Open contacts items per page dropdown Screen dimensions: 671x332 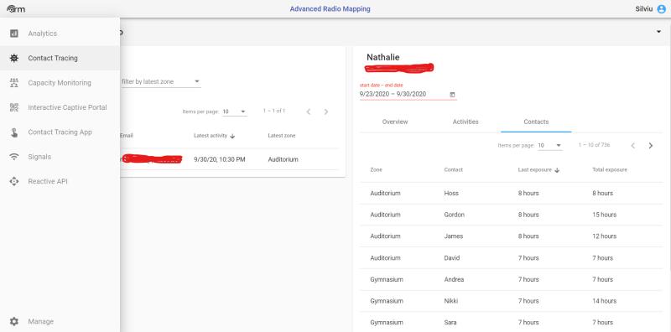[549, 146]
